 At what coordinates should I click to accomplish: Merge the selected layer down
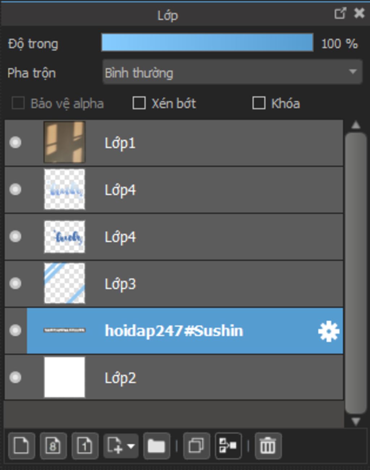coord(228,445)
